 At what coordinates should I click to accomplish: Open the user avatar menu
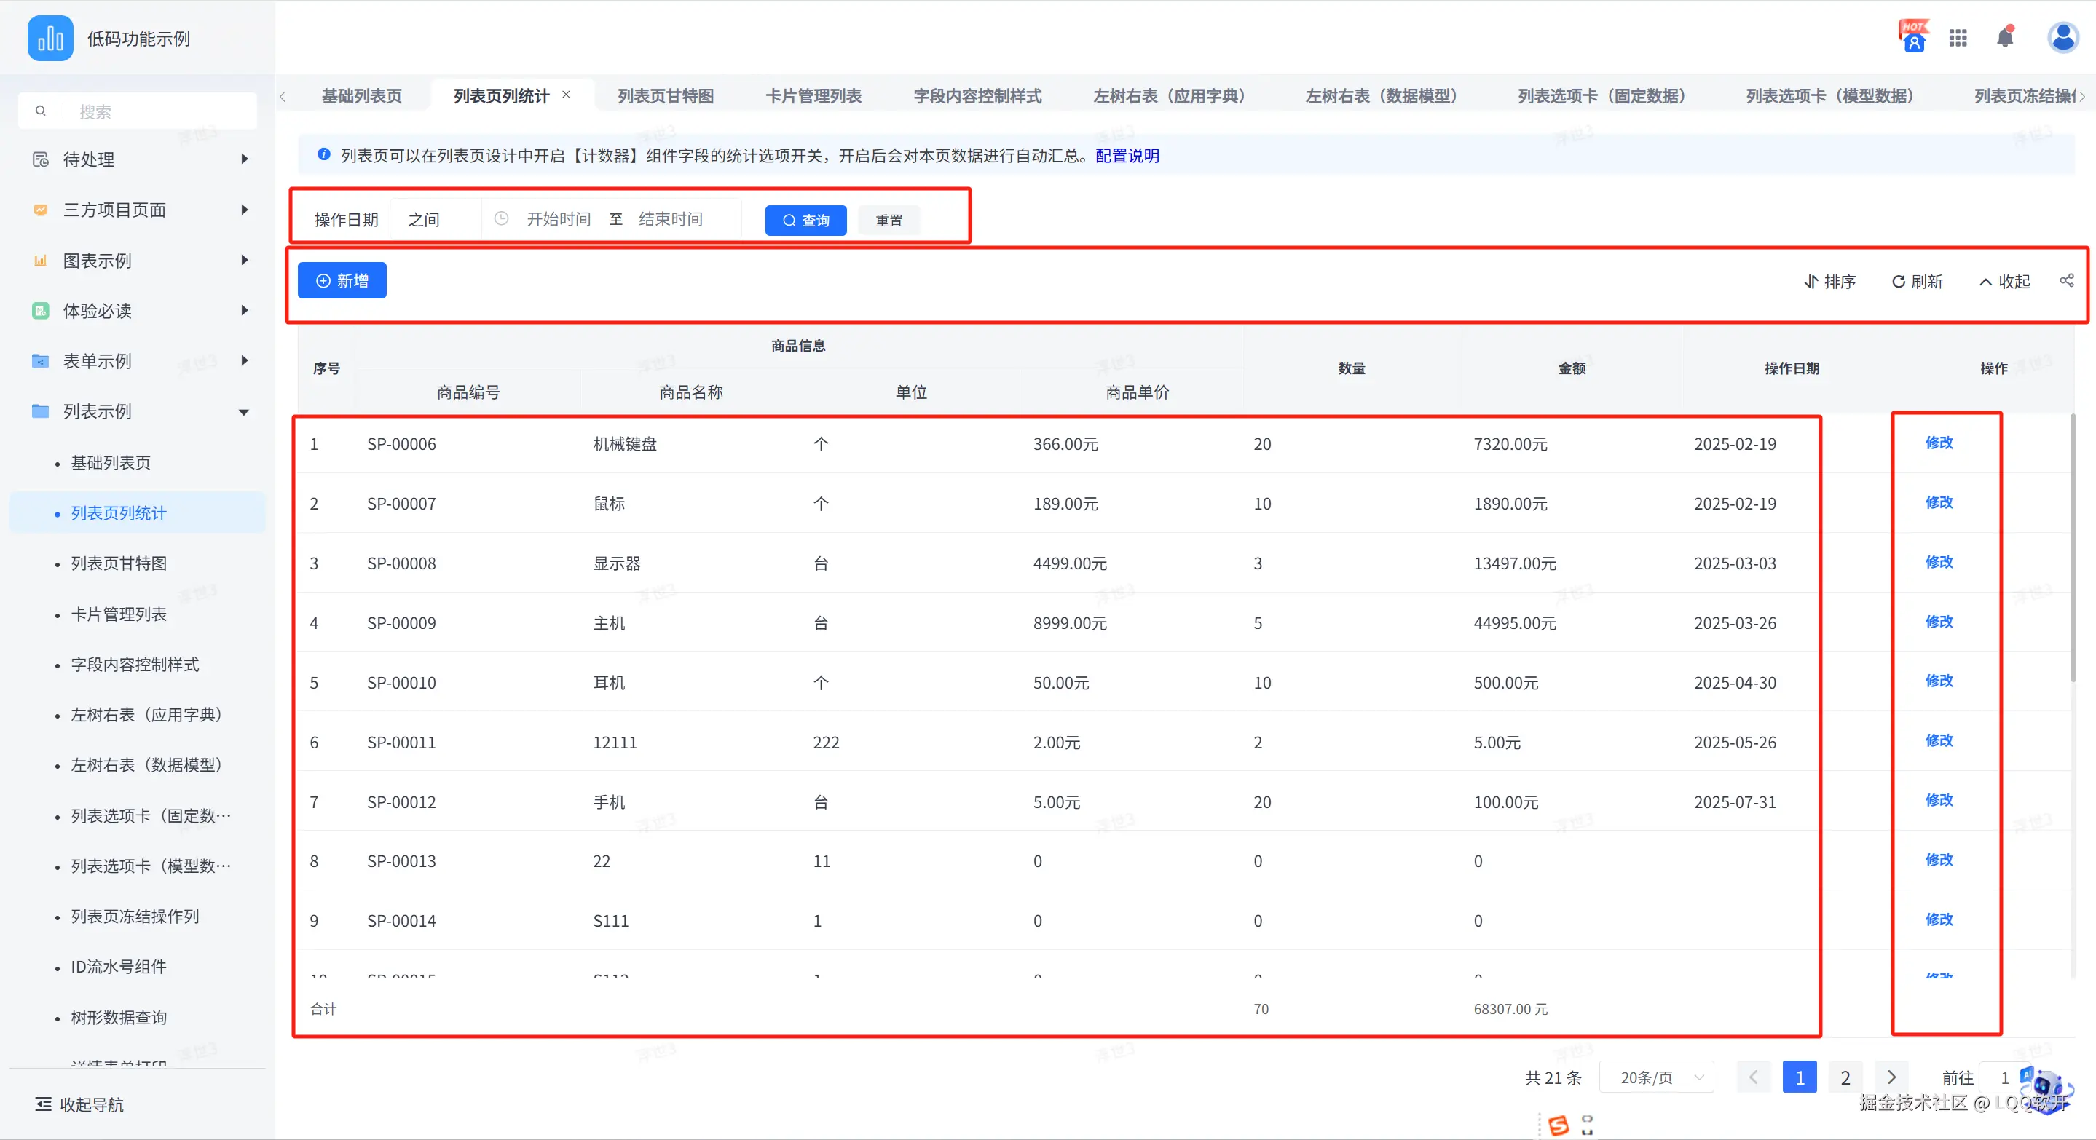(2062, 37)
